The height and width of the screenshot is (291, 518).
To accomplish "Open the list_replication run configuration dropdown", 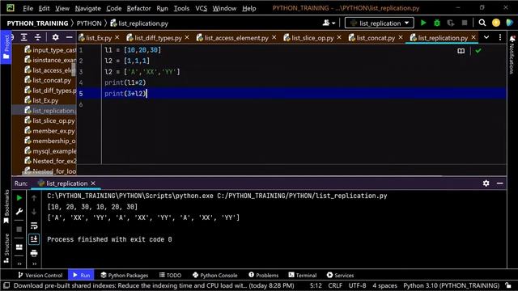I will (x=380, y=23).
